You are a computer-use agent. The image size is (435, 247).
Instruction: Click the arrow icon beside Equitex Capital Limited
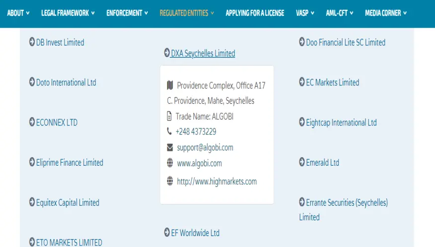32,202
